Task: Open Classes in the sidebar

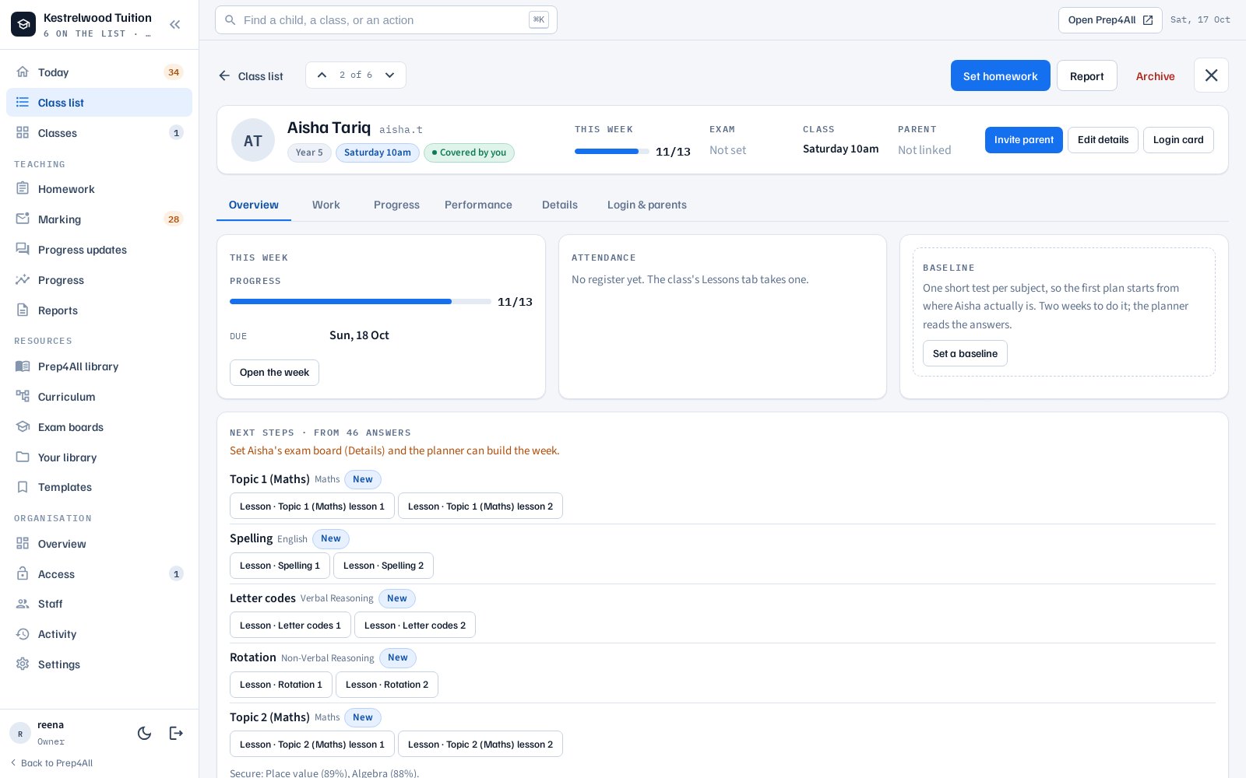Action: coord(99,133)
